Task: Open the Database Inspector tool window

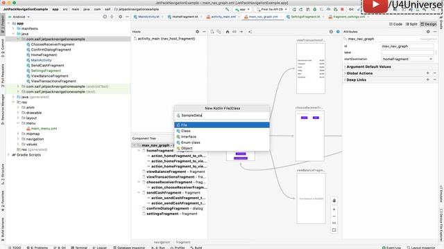Action: coord(129,248)
